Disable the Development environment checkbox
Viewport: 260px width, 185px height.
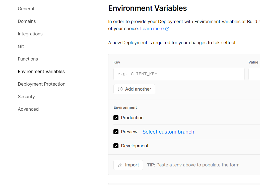pos(116,146)
